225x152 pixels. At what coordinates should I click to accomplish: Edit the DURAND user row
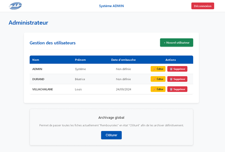point(158,79)
